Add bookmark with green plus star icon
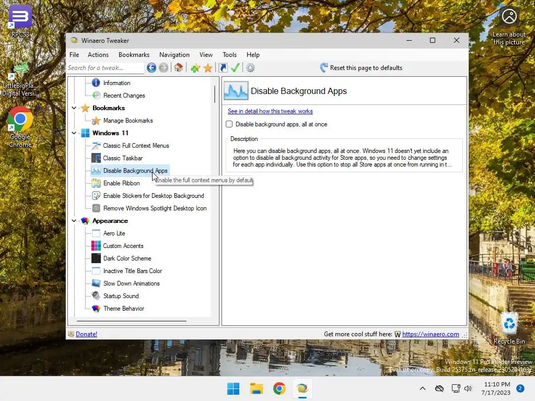Viewport: 535px width, 401px height. (195, 68)
